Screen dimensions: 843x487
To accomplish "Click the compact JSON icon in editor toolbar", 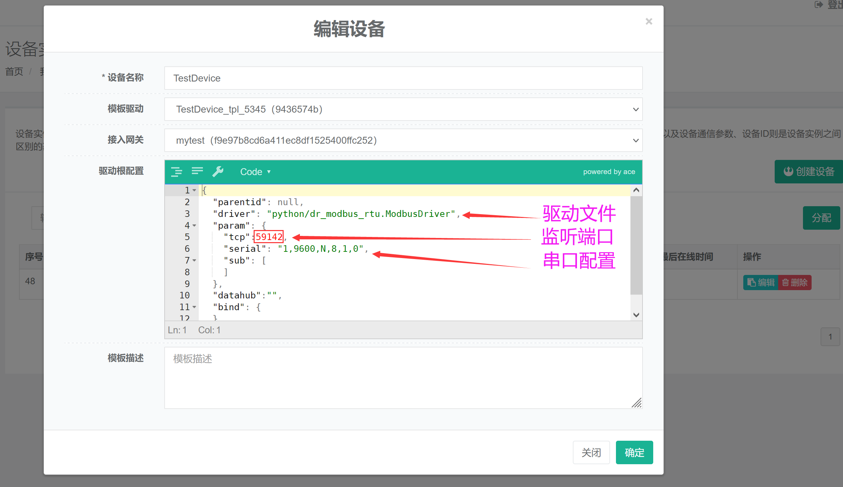I will tap(197, 171).
